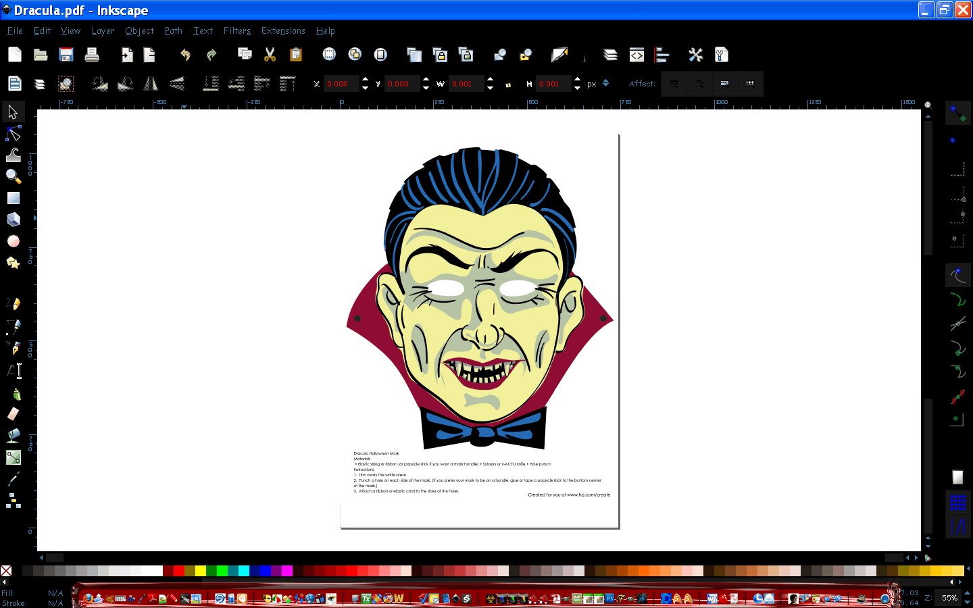Open the XML editor

[637, 55]
